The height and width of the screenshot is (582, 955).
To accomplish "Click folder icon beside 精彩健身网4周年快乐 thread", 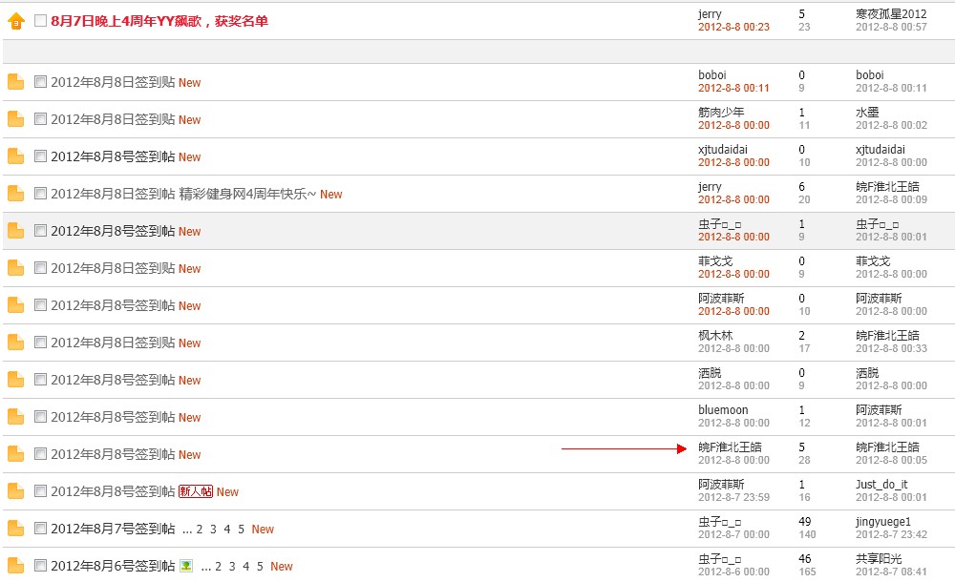I will (x=16, y=194).
